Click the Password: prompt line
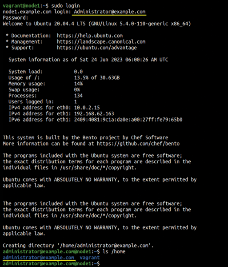 [x=16, y=18]
